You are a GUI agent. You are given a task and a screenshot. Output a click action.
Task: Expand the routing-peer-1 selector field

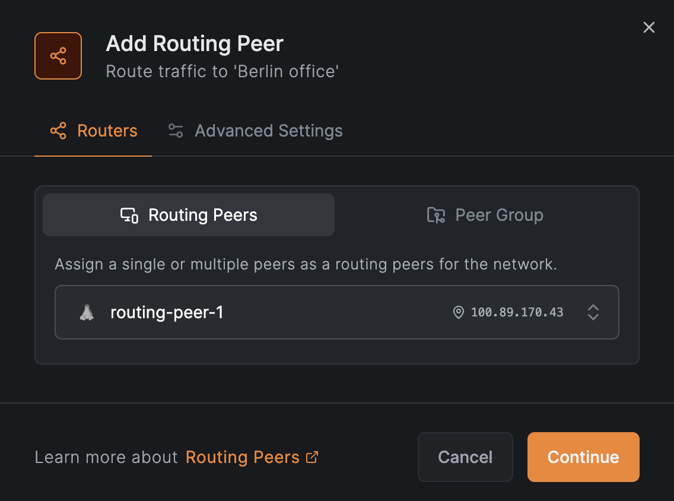[337, 312]
